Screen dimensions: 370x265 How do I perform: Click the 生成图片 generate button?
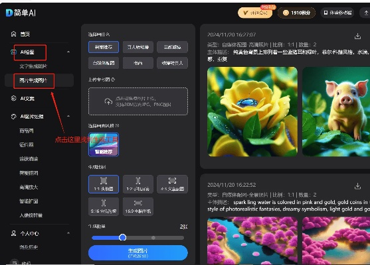click(x=138, y=253)
